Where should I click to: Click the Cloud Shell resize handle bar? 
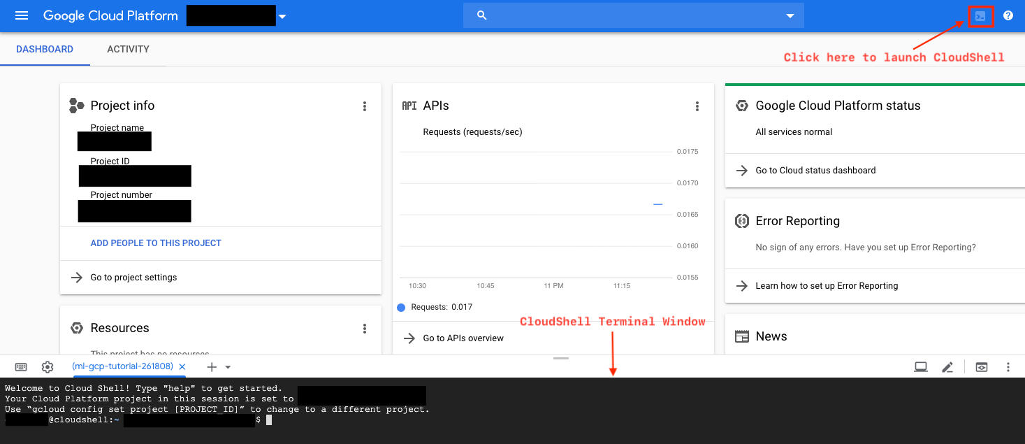[560, 359]
